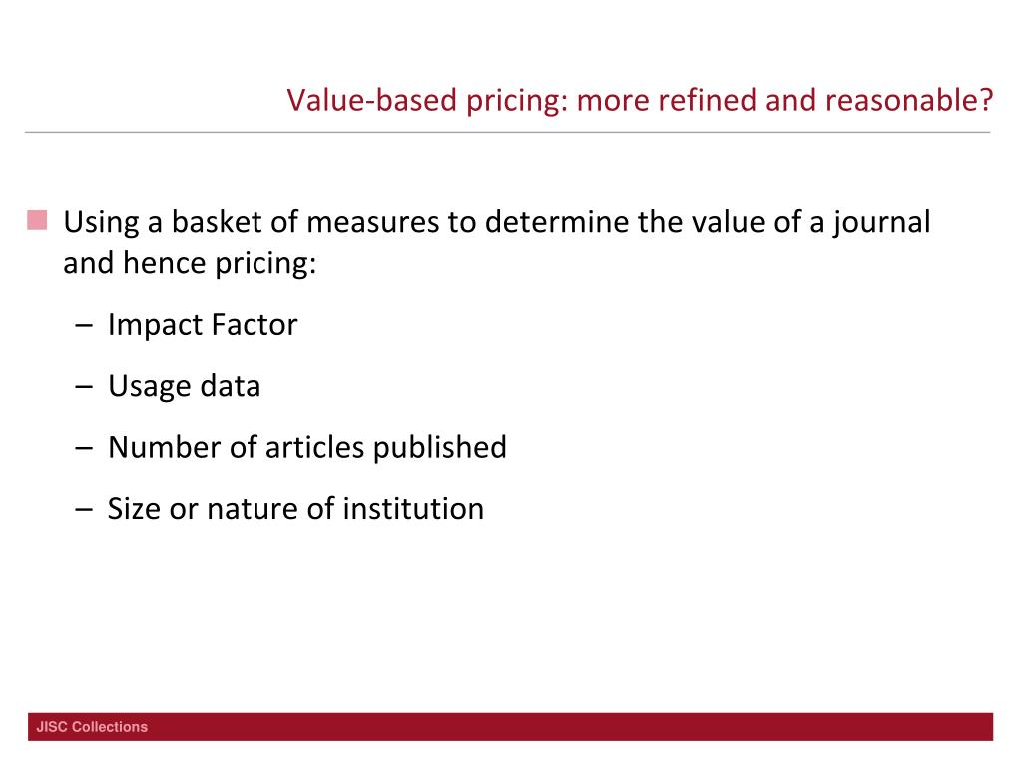Click the dash before 'Number of articles'
The width and height of the screenshot is (1022, 766).
(84, 448)
